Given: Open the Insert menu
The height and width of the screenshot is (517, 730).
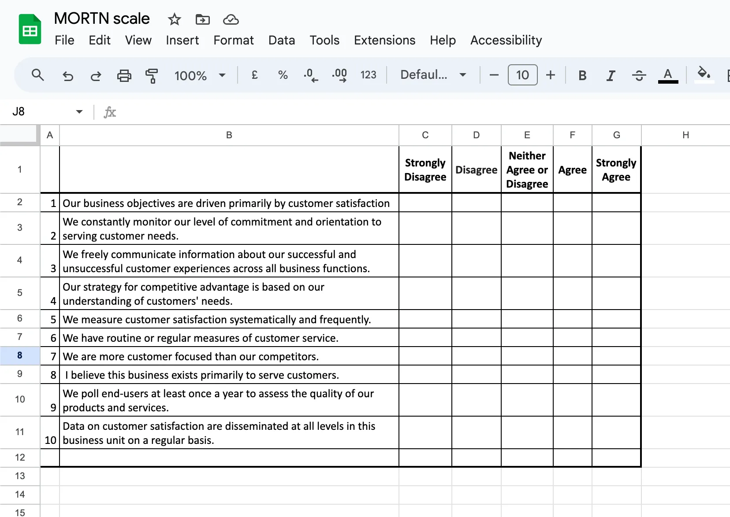Looking at the screenshot, I should click(x=182, y=41).
